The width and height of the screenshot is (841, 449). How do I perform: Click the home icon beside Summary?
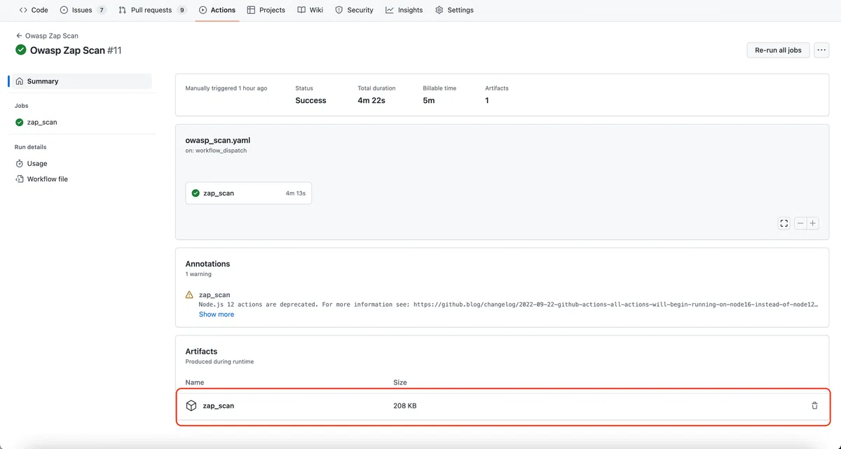click(20, 81)
